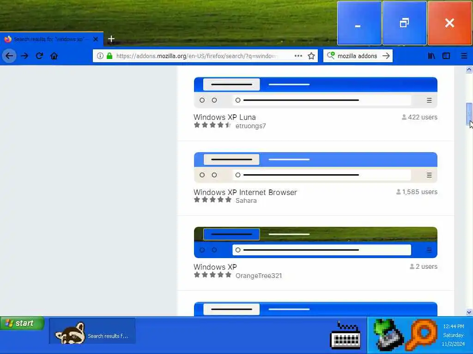Image resolution: width=473 pixels, height=354 pixels.
Task: Open the Home page icon
Action: tap(54, 56)
